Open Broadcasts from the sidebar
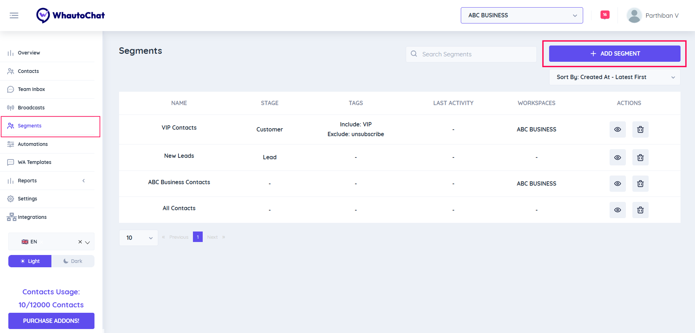 point(31,107)
